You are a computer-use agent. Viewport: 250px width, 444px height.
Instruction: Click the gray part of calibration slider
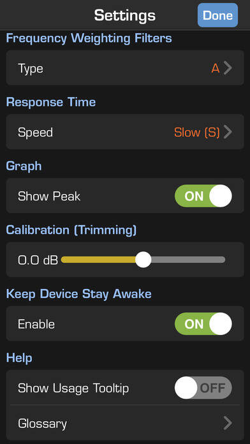pyautogui.click(x=188, y=260)
